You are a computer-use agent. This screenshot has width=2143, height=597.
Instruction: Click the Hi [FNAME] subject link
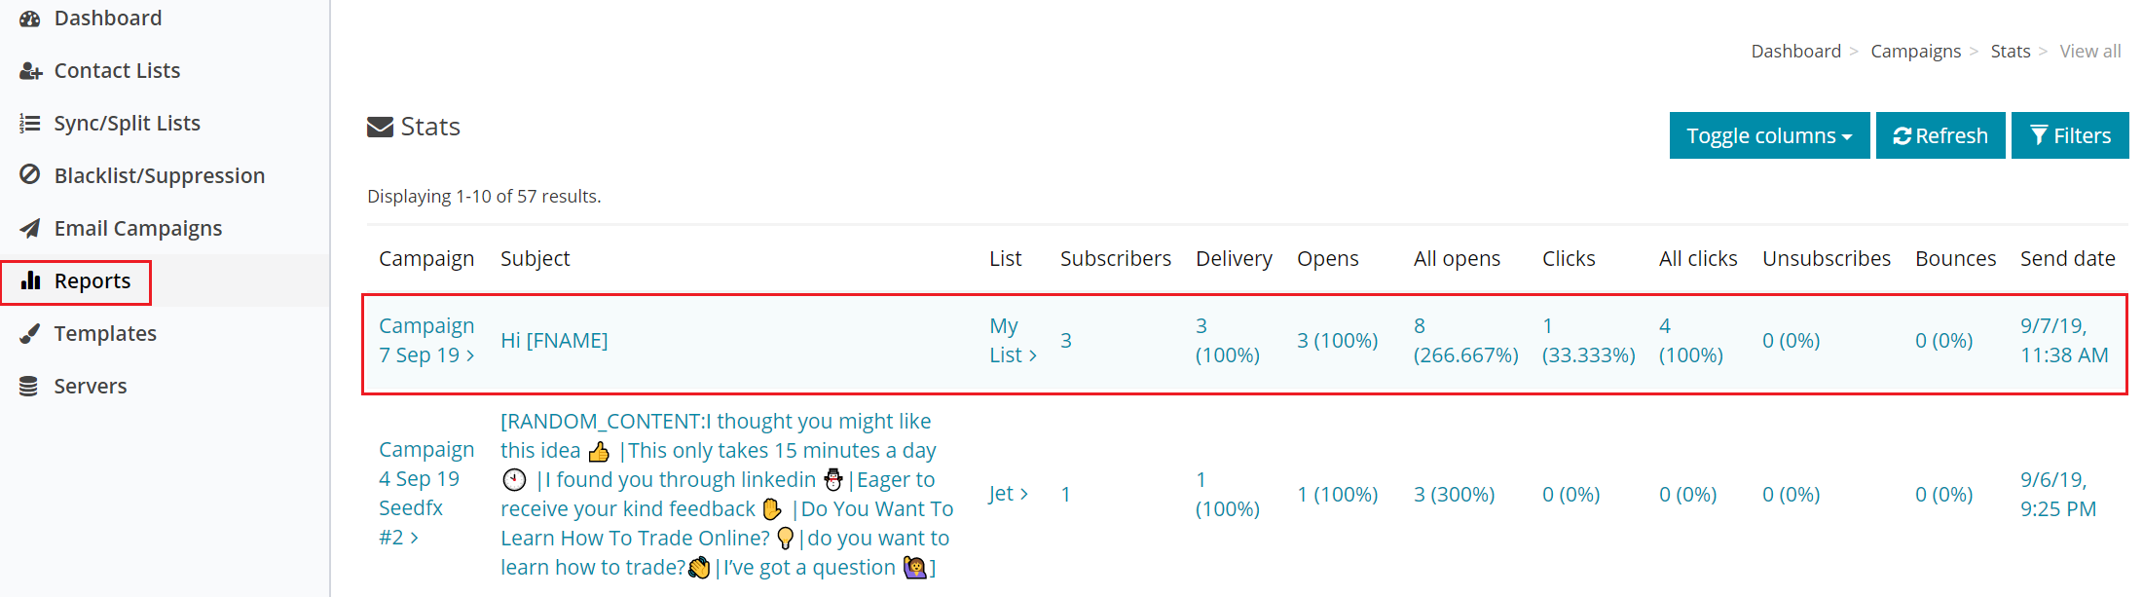click(554, 340)
